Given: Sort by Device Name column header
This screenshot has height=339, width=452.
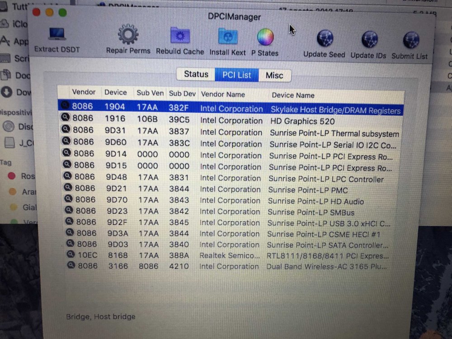Looking at the screenshot, I should pyautogui.click(x=293, y=95).
